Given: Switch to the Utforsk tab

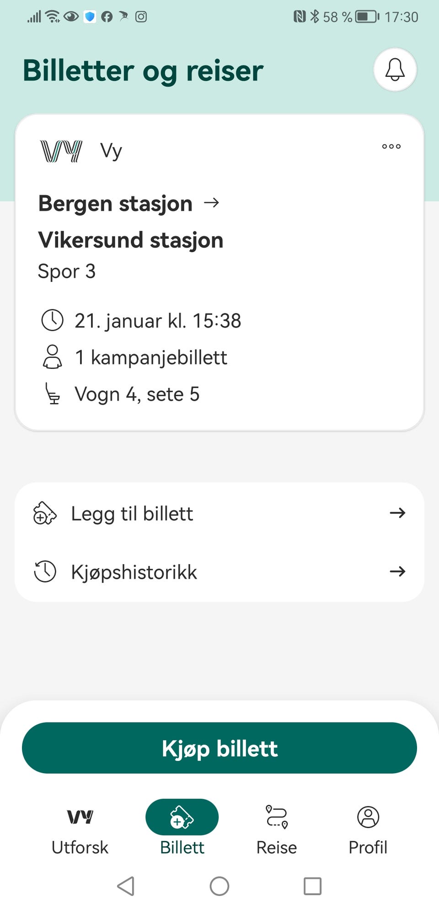Looking at the screenshot, I should coord(80,829).
